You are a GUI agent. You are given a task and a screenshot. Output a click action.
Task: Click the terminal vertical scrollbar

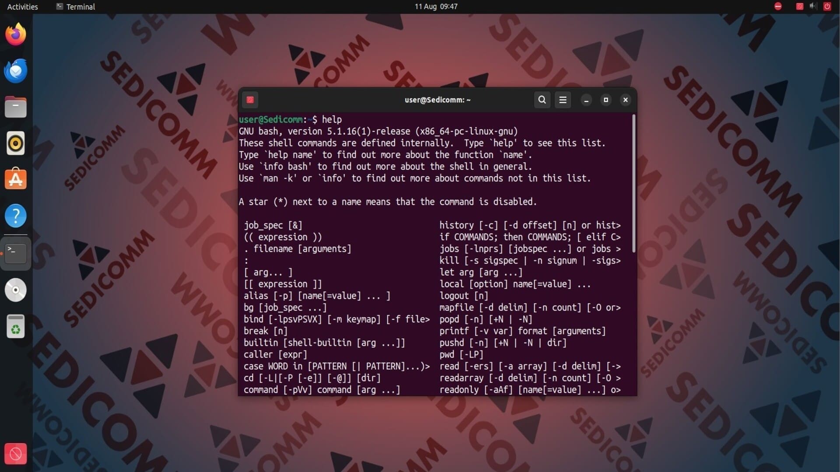(633, 184)
